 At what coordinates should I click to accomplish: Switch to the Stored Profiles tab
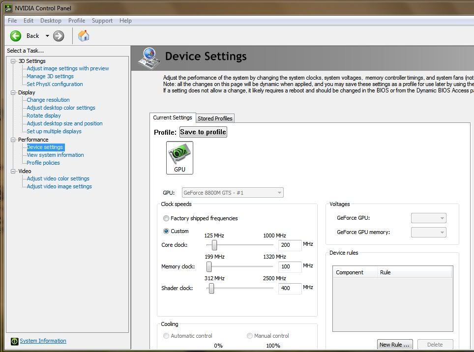(215, 118)
